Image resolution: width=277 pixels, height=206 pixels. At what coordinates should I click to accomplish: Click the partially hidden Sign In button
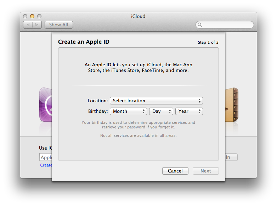click(231, 157)
